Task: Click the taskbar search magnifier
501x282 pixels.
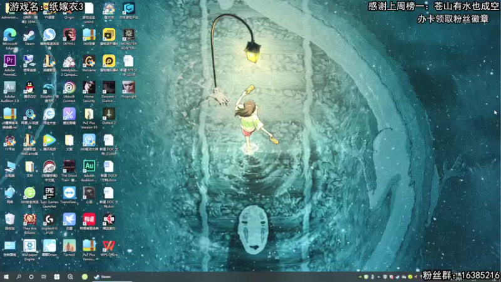Action: point(19,277)
